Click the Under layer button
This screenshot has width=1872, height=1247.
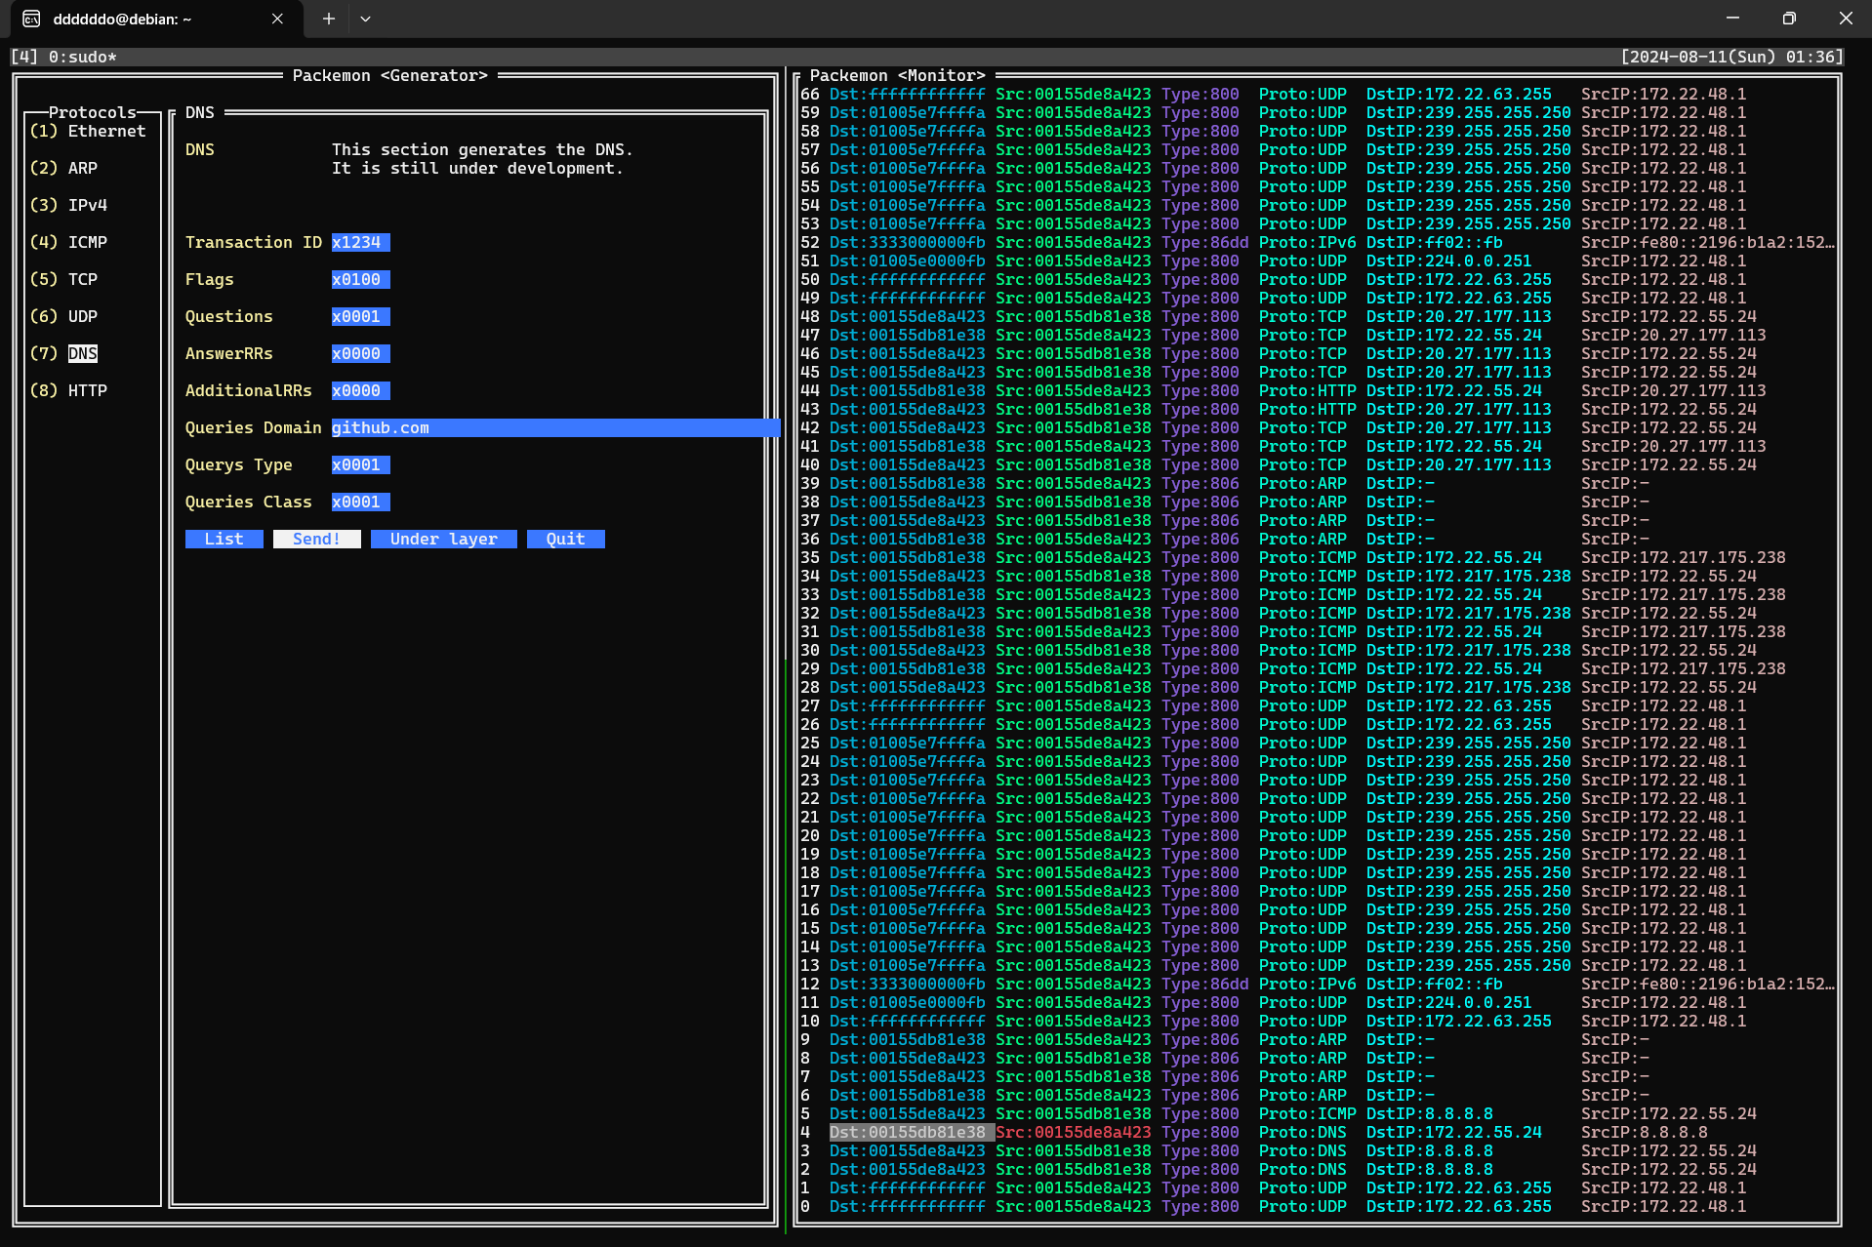(444, 539)
